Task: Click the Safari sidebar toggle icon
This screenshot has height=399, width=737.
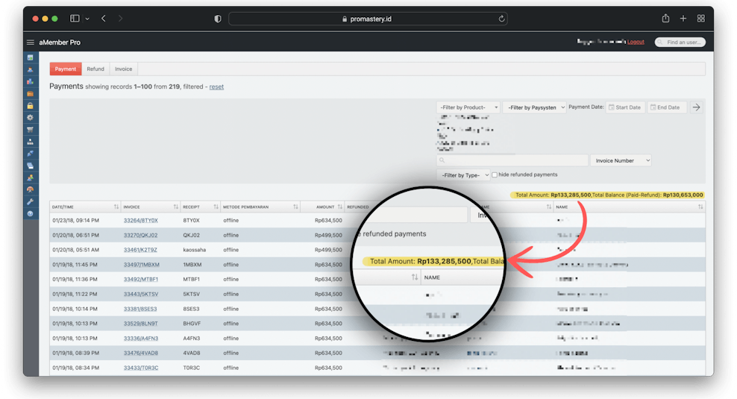Action: 75,19
